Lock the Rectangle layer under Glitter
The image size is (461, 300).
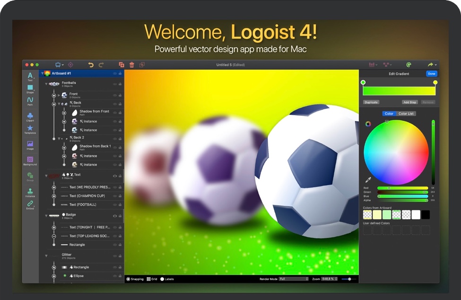120,267
